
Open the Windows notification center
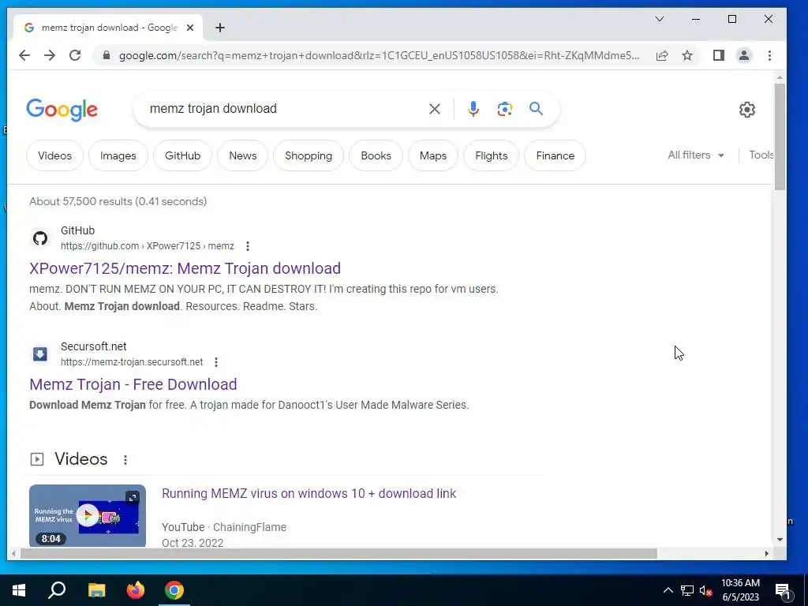click(784, 590)
